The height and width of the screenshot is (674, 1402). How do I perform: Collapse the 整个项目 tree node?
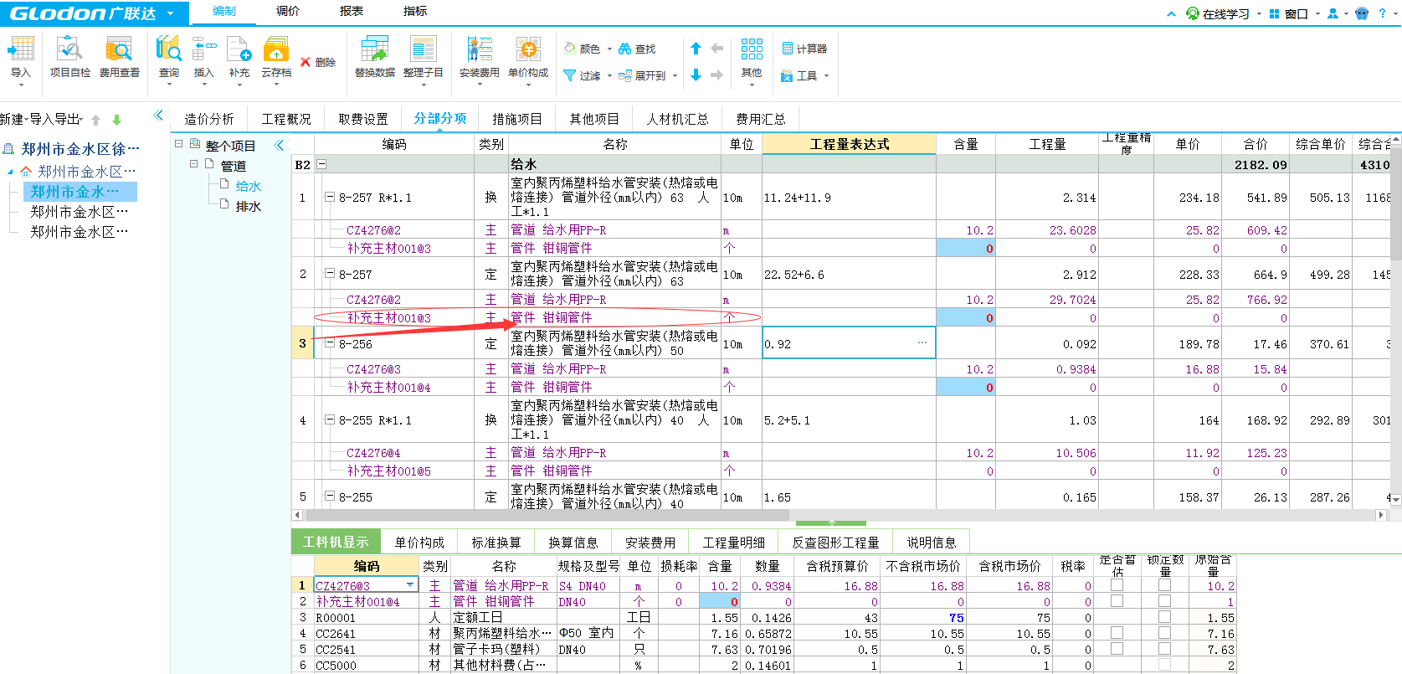click(179, 144)
